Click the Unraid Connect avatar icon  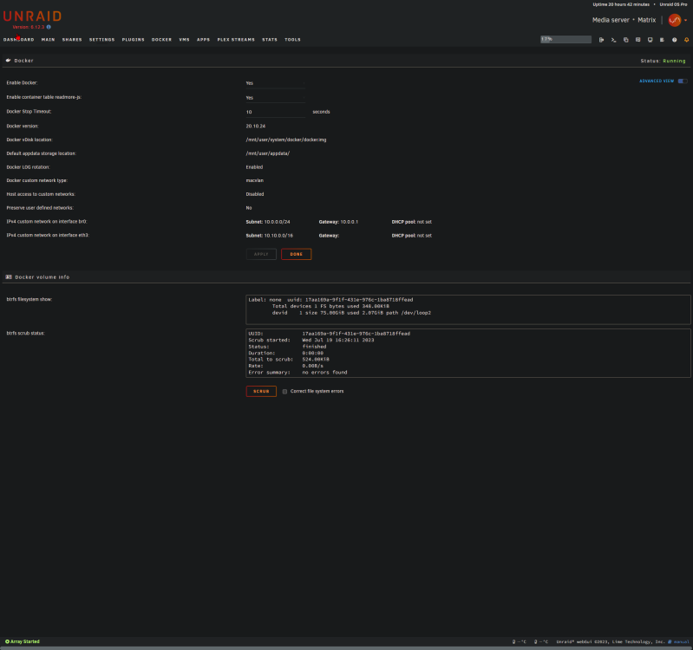[x=675, y=20]
